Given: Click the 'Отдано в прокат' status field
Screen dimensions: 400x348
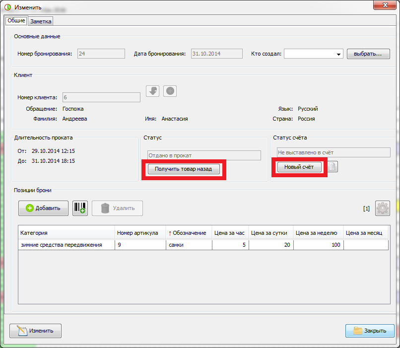Looking at the screenshot, I should pos(204,155).
